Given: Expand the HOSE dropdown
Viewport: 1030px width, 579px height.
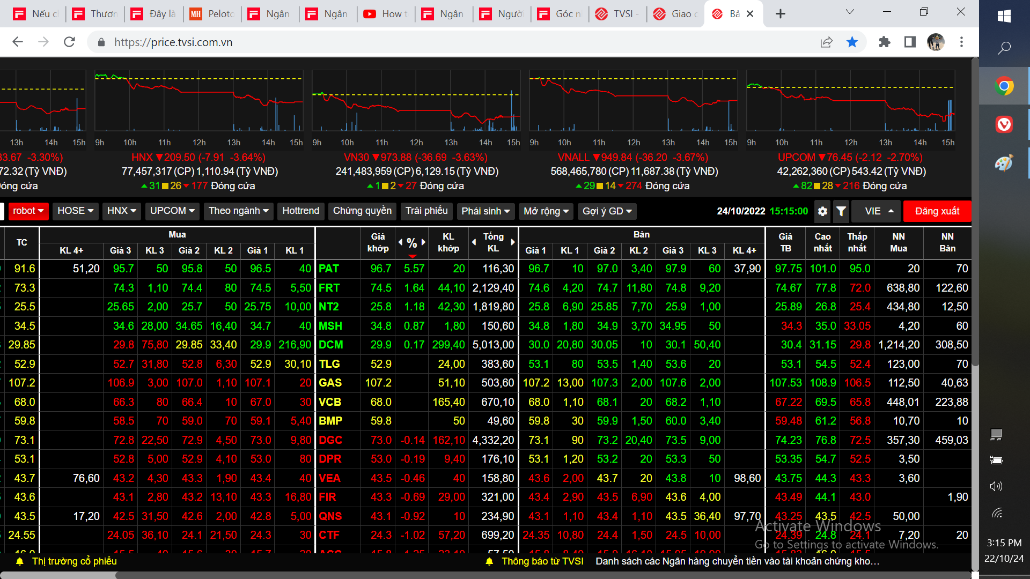Looking at the screenshot, I should [x=75, y=211].
